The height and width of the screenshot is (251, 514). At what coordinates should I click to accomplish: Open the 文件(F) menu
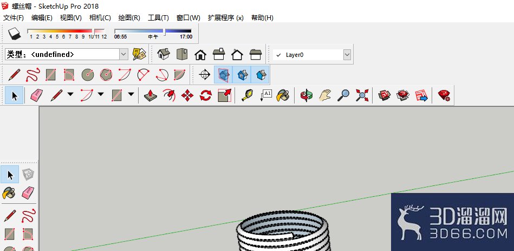[14, 18]
